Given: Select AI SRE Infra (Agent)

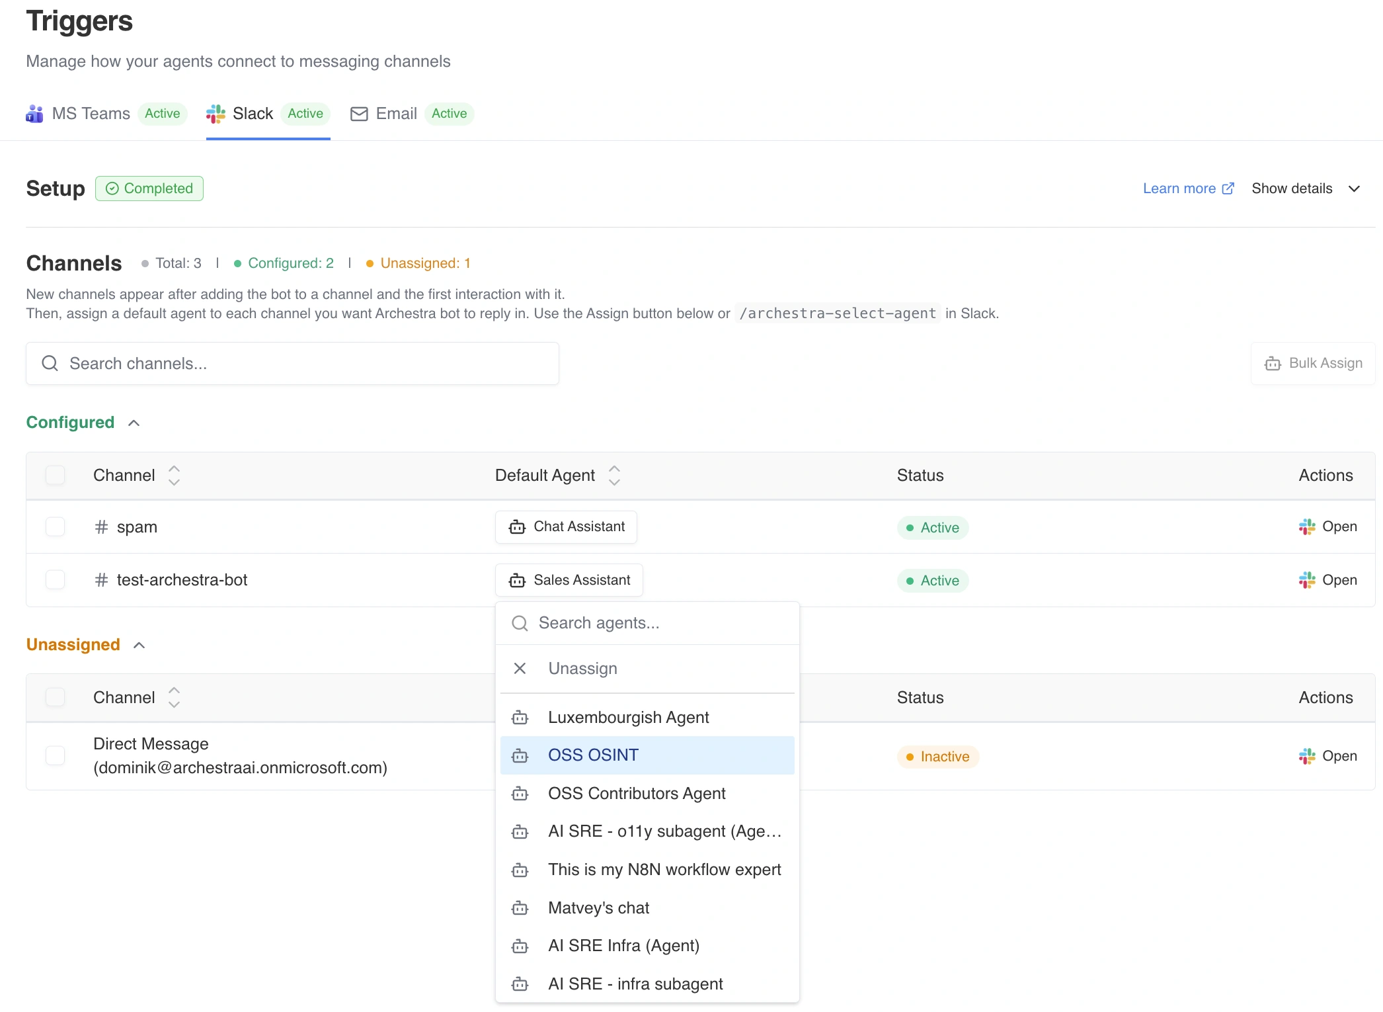Looking at the screenshot, I should [647, 946].
